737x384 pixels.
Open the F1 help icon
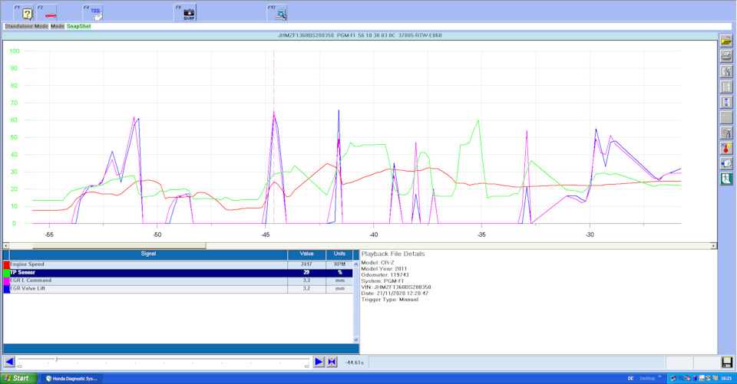pyautogui.click(x=24, y=13)
